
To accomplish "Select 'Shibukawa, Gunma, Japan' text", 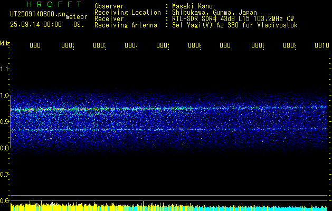I will 214,13.
